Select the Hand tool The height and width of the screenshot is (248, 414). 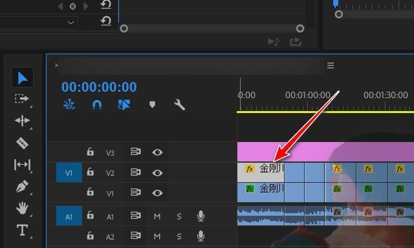[x=22, y=208]
